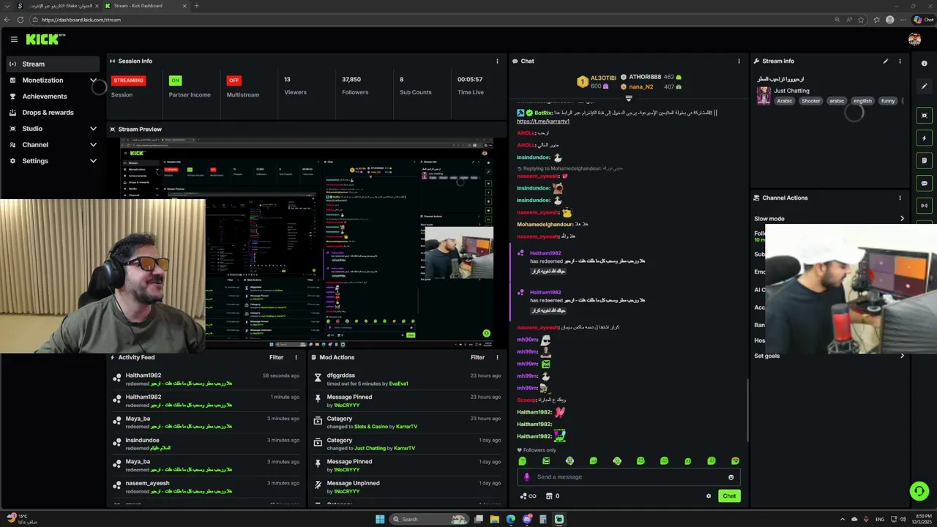Click channel points infinity icon
The image size is (937, 527).
528,496
